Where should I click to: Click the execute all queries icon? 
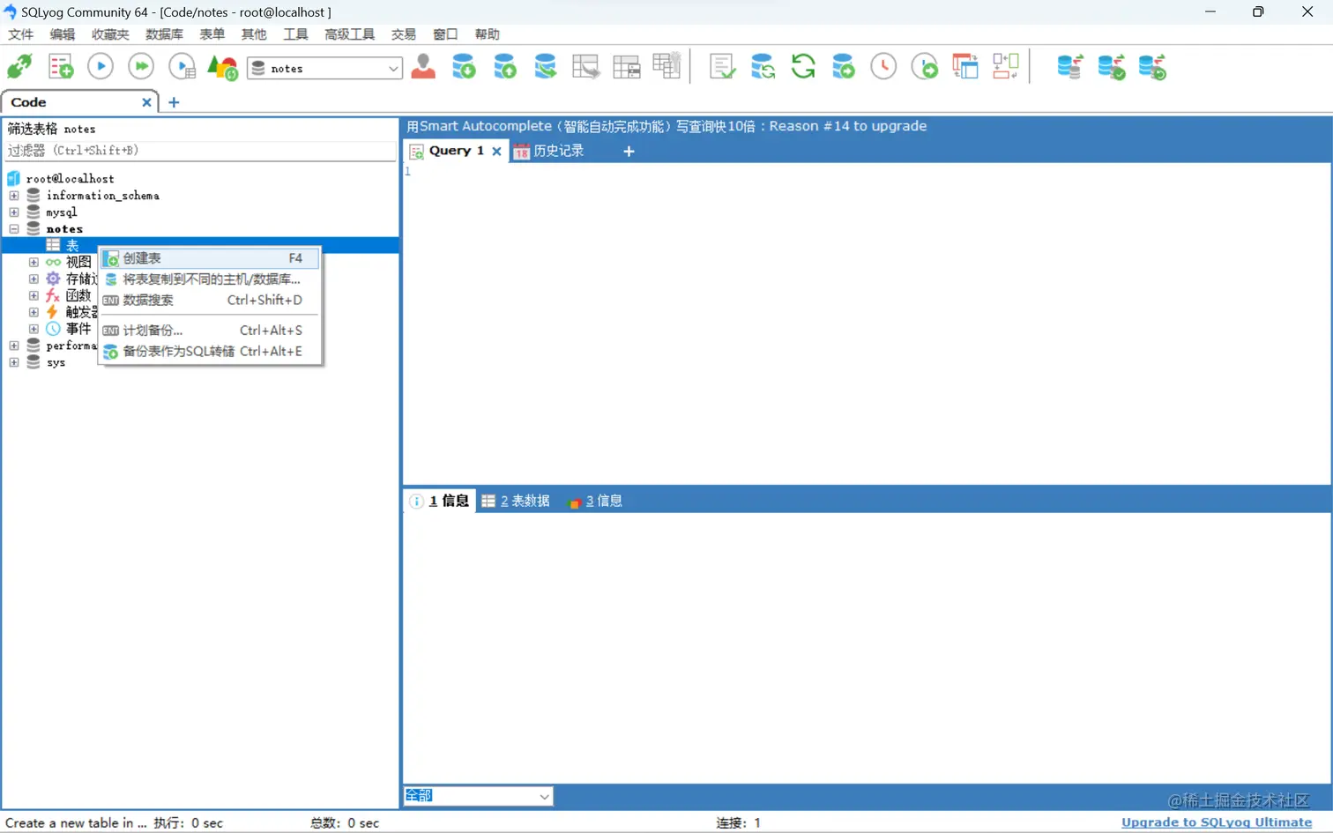(x=141, y=67)
